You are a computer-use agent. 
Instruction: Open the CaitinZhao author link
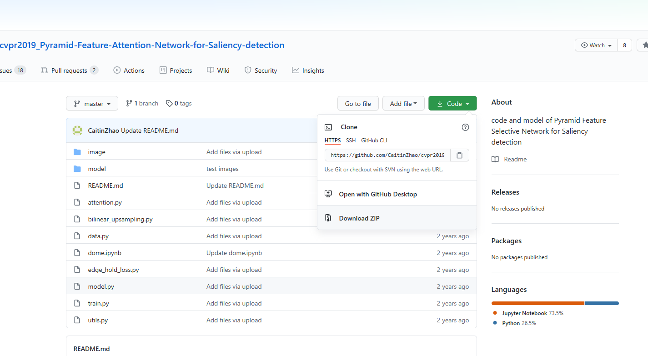[103, 130]
